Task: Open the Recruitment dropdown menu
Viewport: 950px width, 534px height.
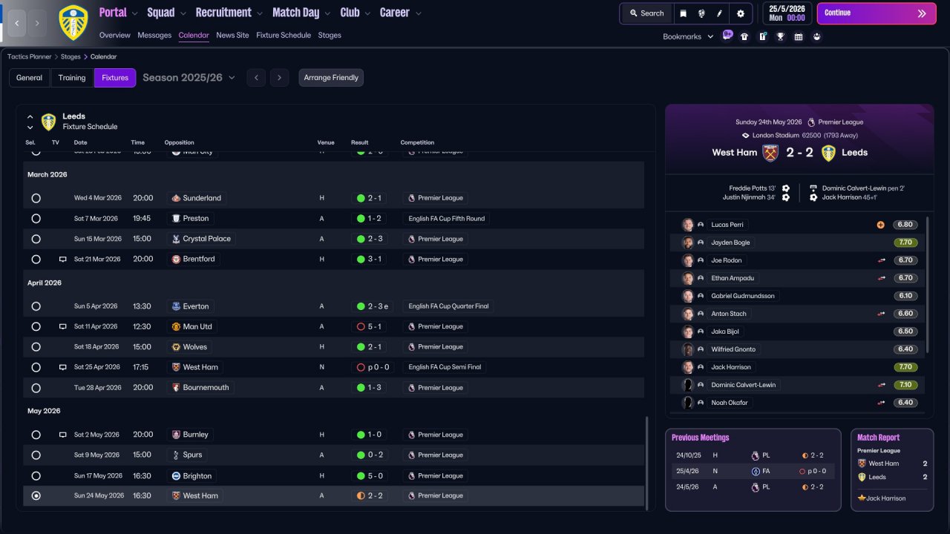Action: (x=229, y=13)
